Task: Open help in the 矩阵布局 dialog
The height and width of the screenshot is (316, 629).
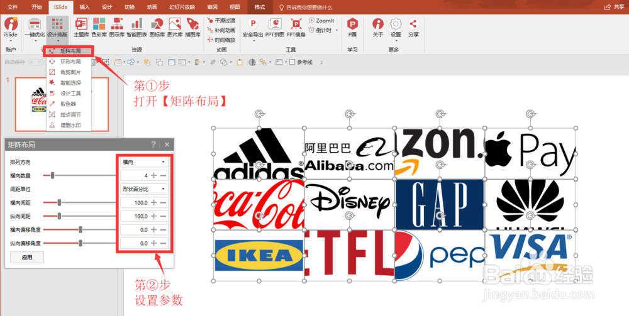Action: 153,144
